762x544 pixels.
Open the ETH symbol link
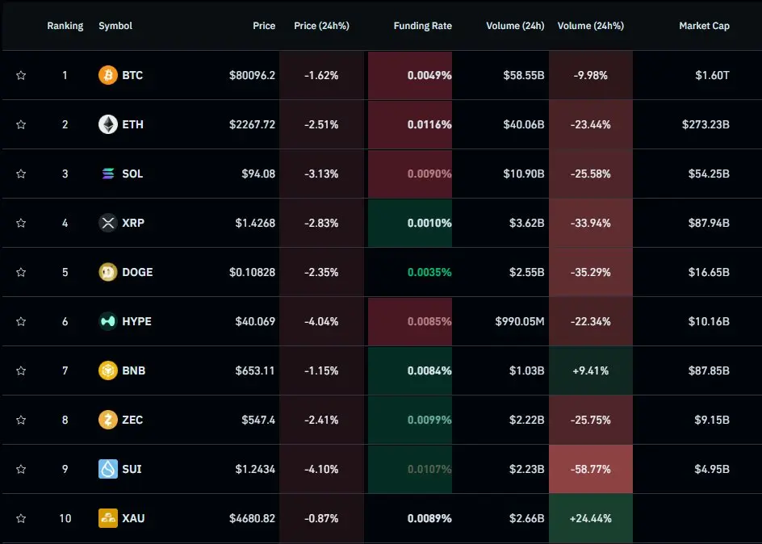(x=132, y=124)
